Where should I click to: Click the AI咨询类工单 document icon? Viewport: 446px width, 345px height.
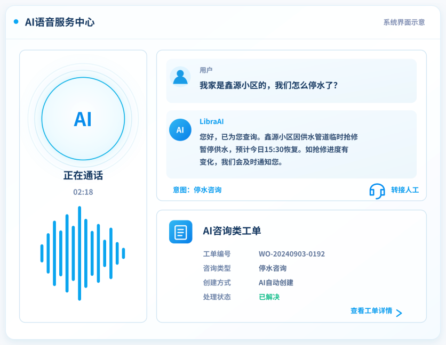tap(181, 232)
